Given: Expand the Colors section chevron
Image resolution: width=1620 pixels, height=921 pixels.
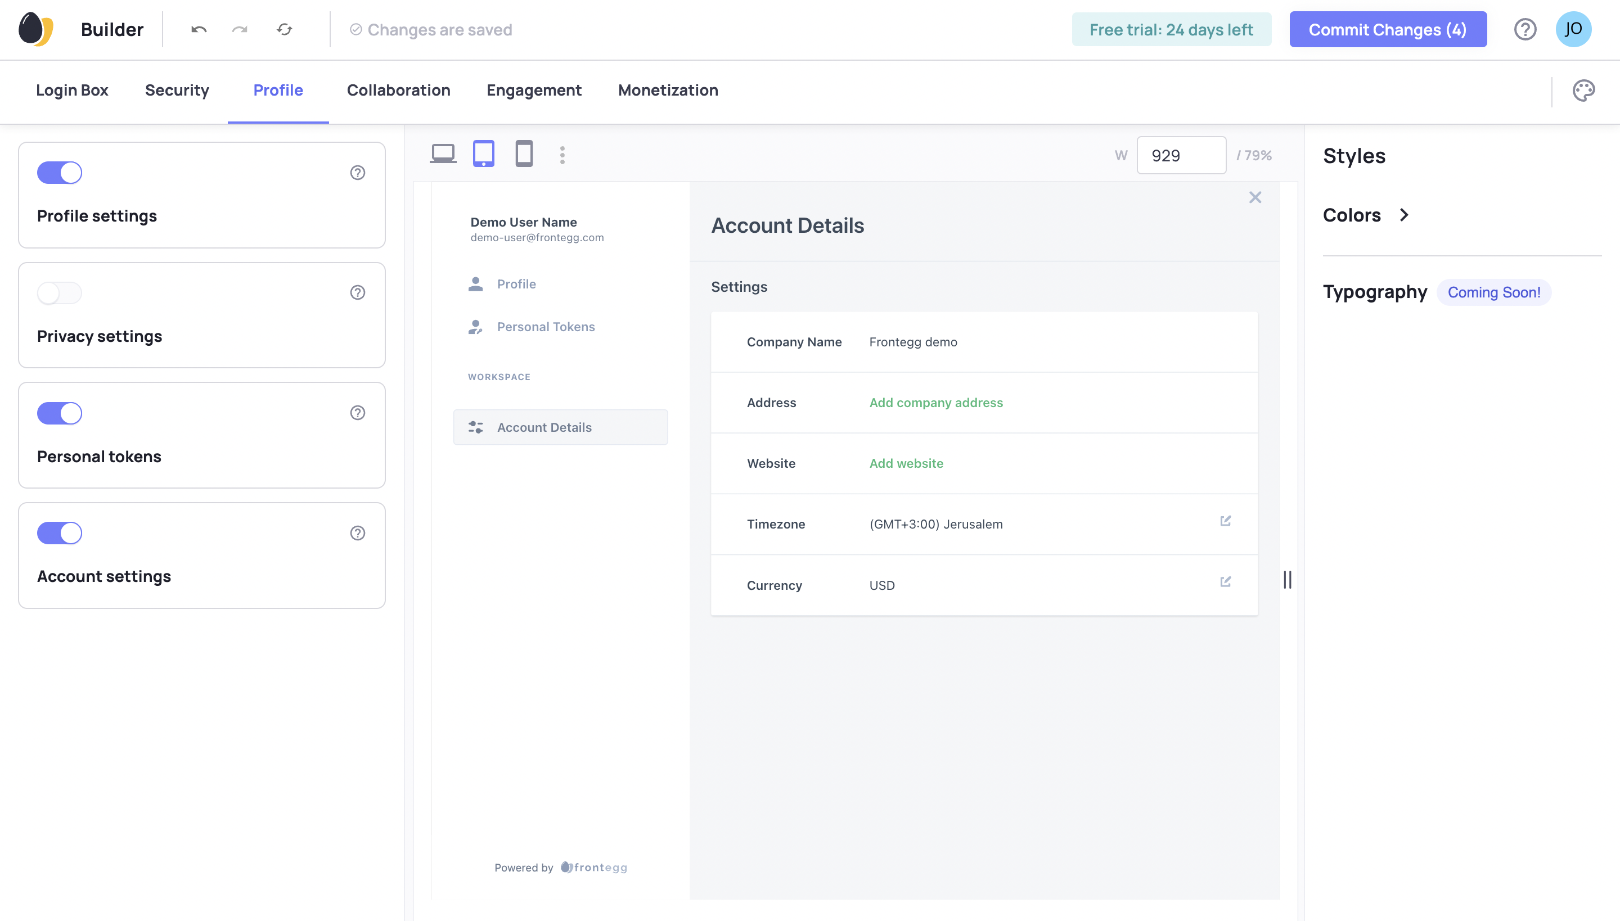Looking at the screenshot, I should point(1404,215).
